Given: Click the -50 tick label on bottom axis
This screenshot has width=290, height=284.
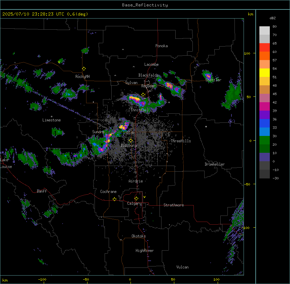Looking at the screenshot, I should pos(86,279).
